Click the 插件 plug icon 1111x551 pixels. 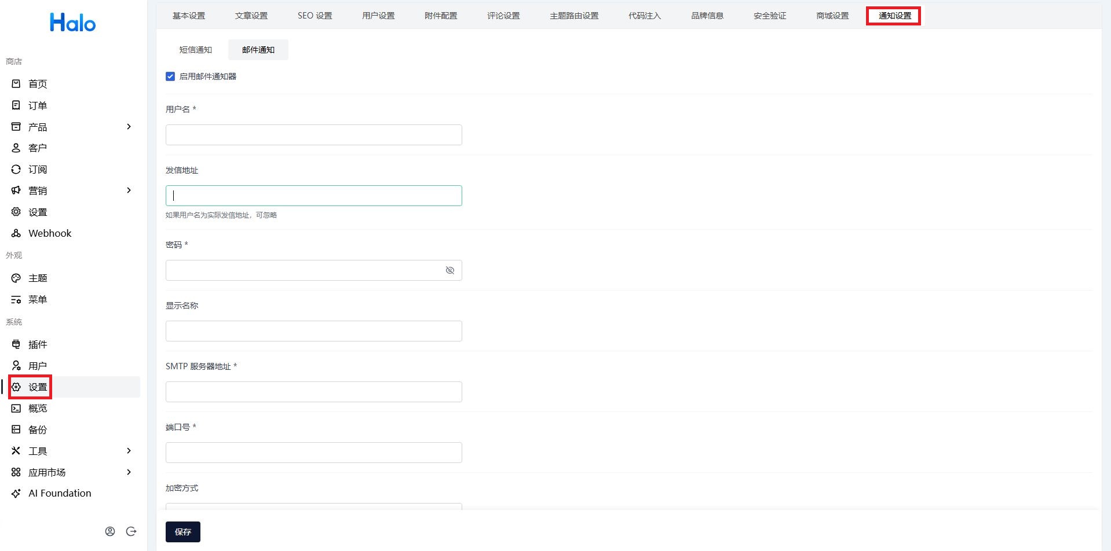click(16, 344)
